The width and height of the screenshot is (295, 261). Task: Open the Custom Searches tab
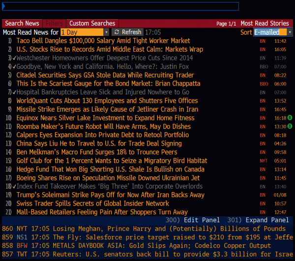[92, 23]
